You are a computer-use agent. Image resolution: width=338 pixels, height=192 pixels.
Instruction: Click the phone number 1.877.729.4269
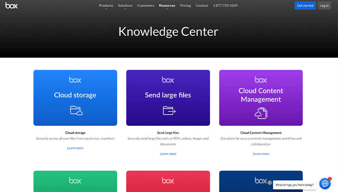click(x=225, y=6)
